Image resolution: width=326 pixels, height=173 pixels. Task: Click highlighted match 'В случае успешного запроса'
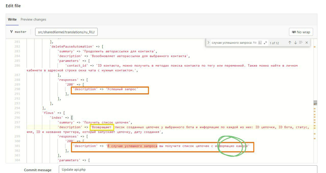click(x=132, y=146)
